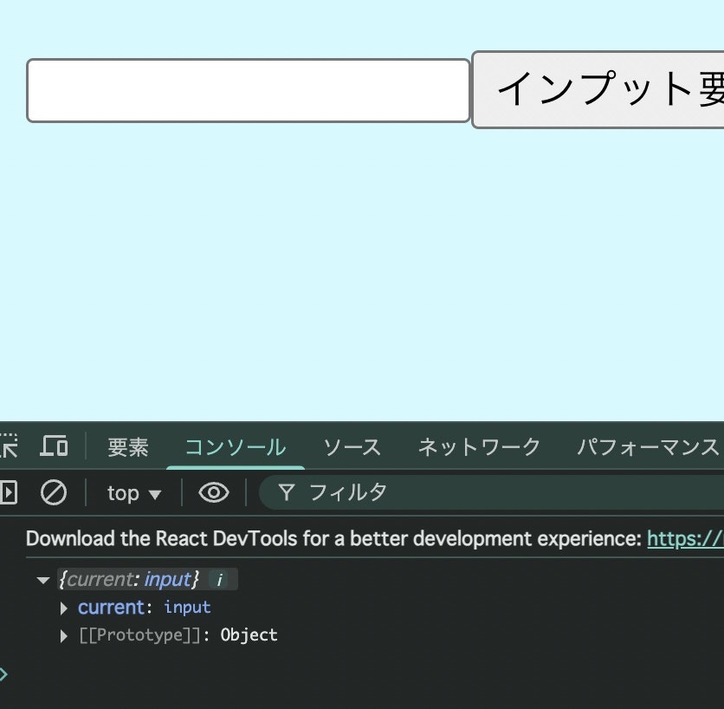The width and height of the screenshot is (724, 709).
Task: Collapse the {current: input} object
Action: coord(43,580)
